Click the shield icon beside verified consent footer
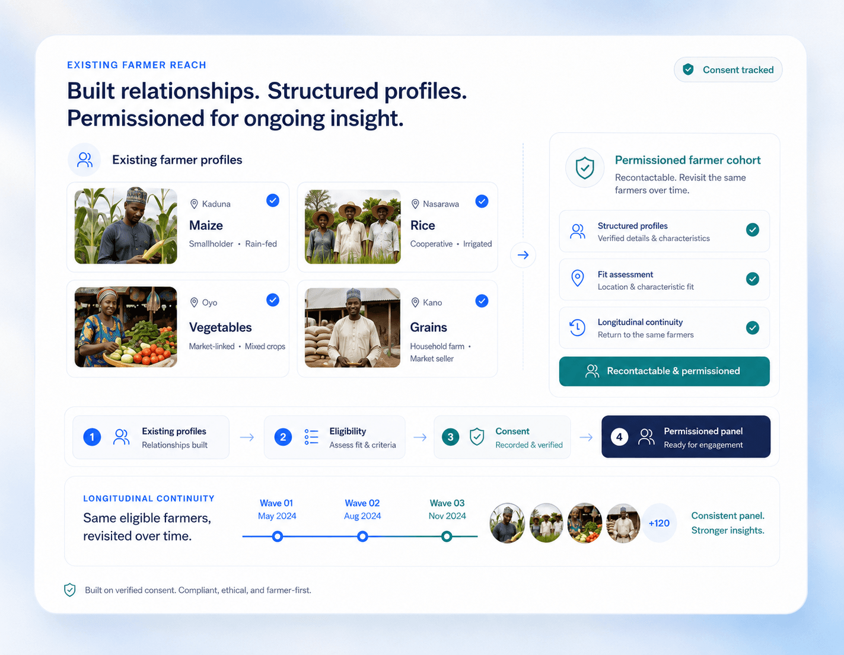 (x=70, y=590)
